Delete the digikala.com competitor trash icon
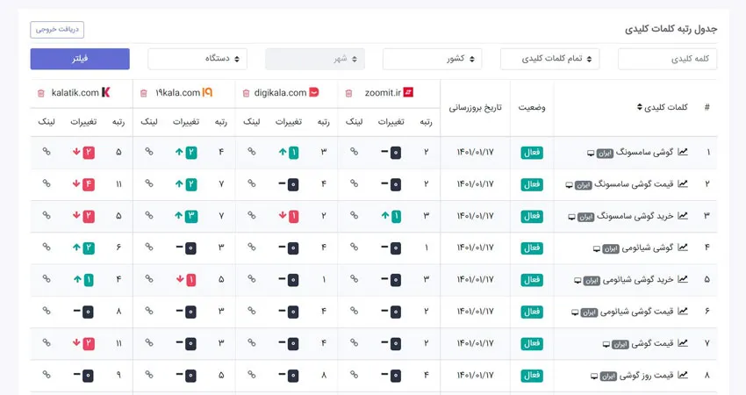 pyautogui.click(x=246, y=93)
